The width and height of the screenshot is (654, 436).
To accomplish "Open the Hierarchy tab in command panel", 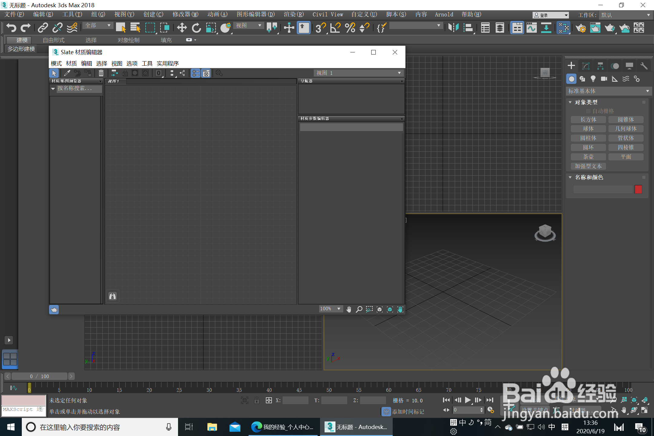I will click(600, 66).
